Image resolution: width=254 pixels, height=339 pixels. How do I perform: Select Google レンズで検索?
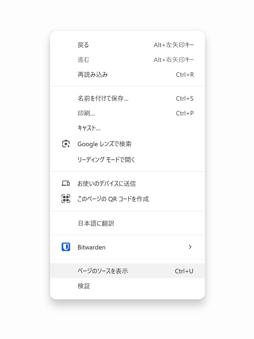[128, 144]
